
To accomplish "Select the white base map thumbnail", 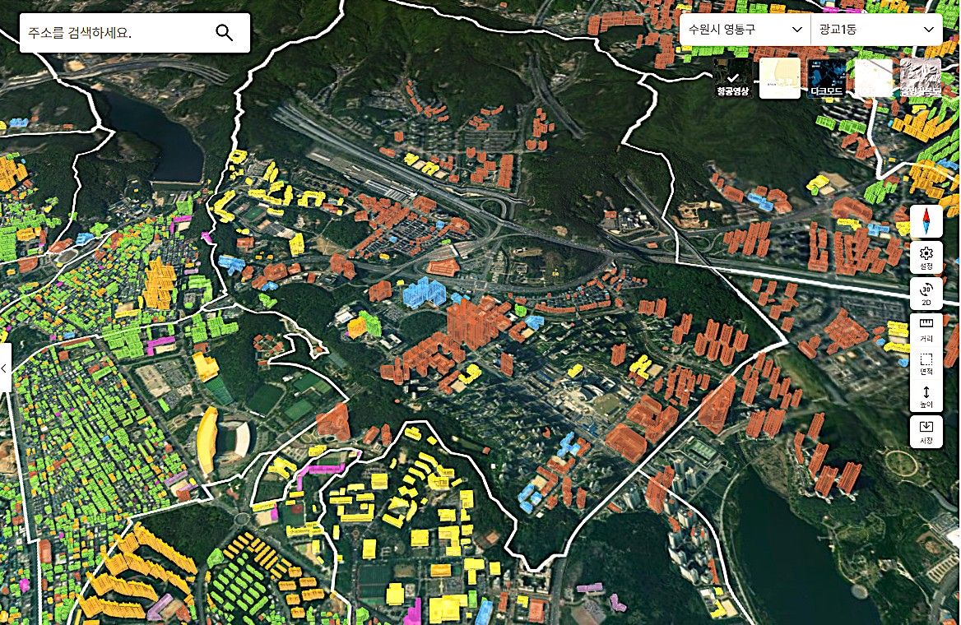I will click(873, 78).
